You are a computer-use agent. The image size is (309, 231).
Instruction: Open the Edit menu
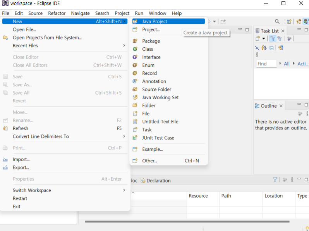click(19, 13)
